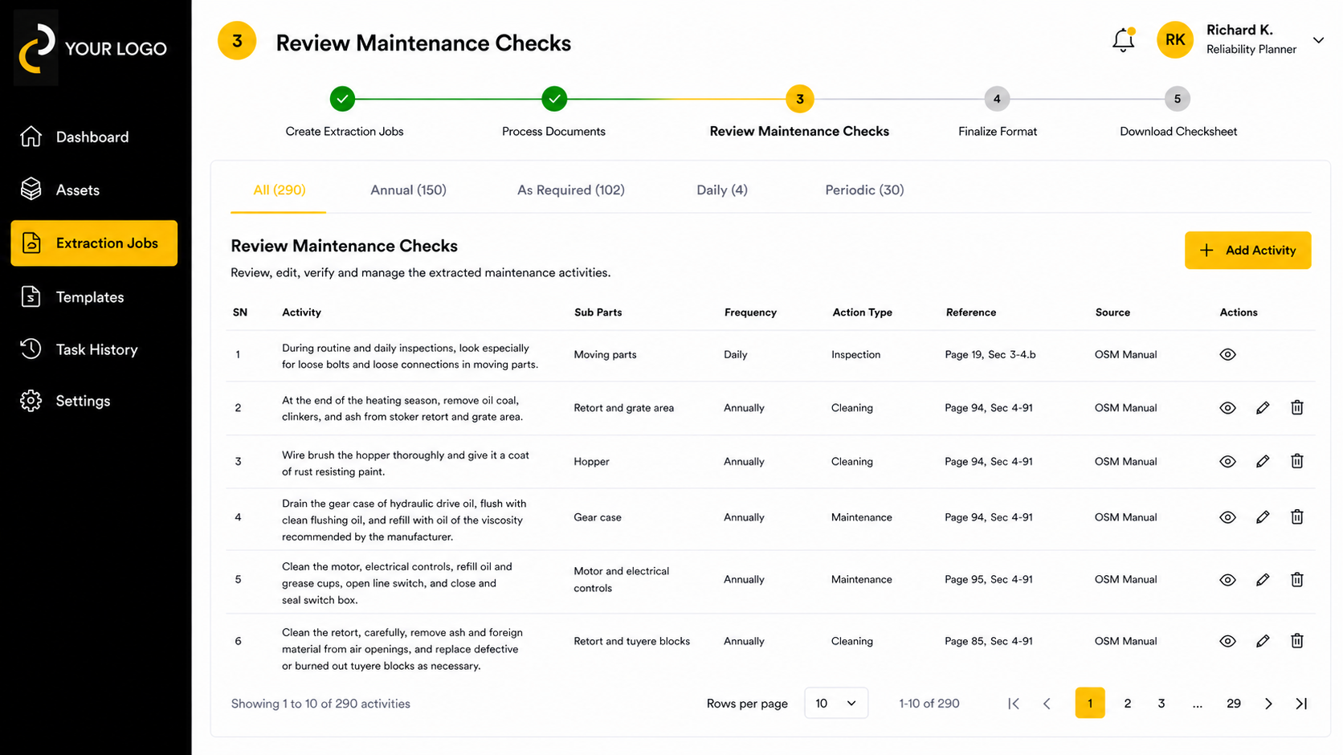Go to page 29 of results

1233,704
